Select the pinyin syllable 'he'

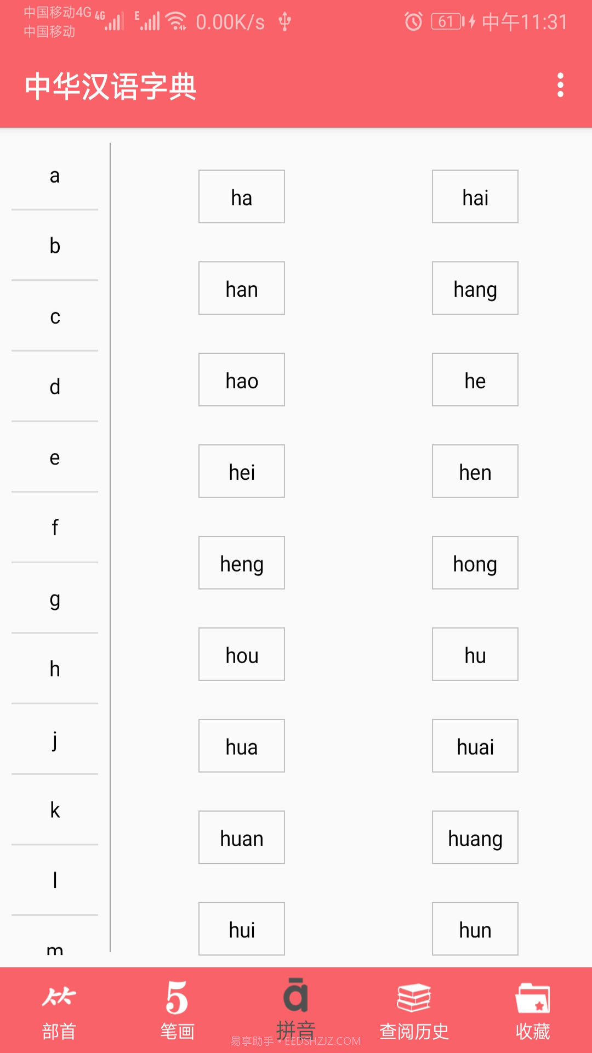point(475,380)
